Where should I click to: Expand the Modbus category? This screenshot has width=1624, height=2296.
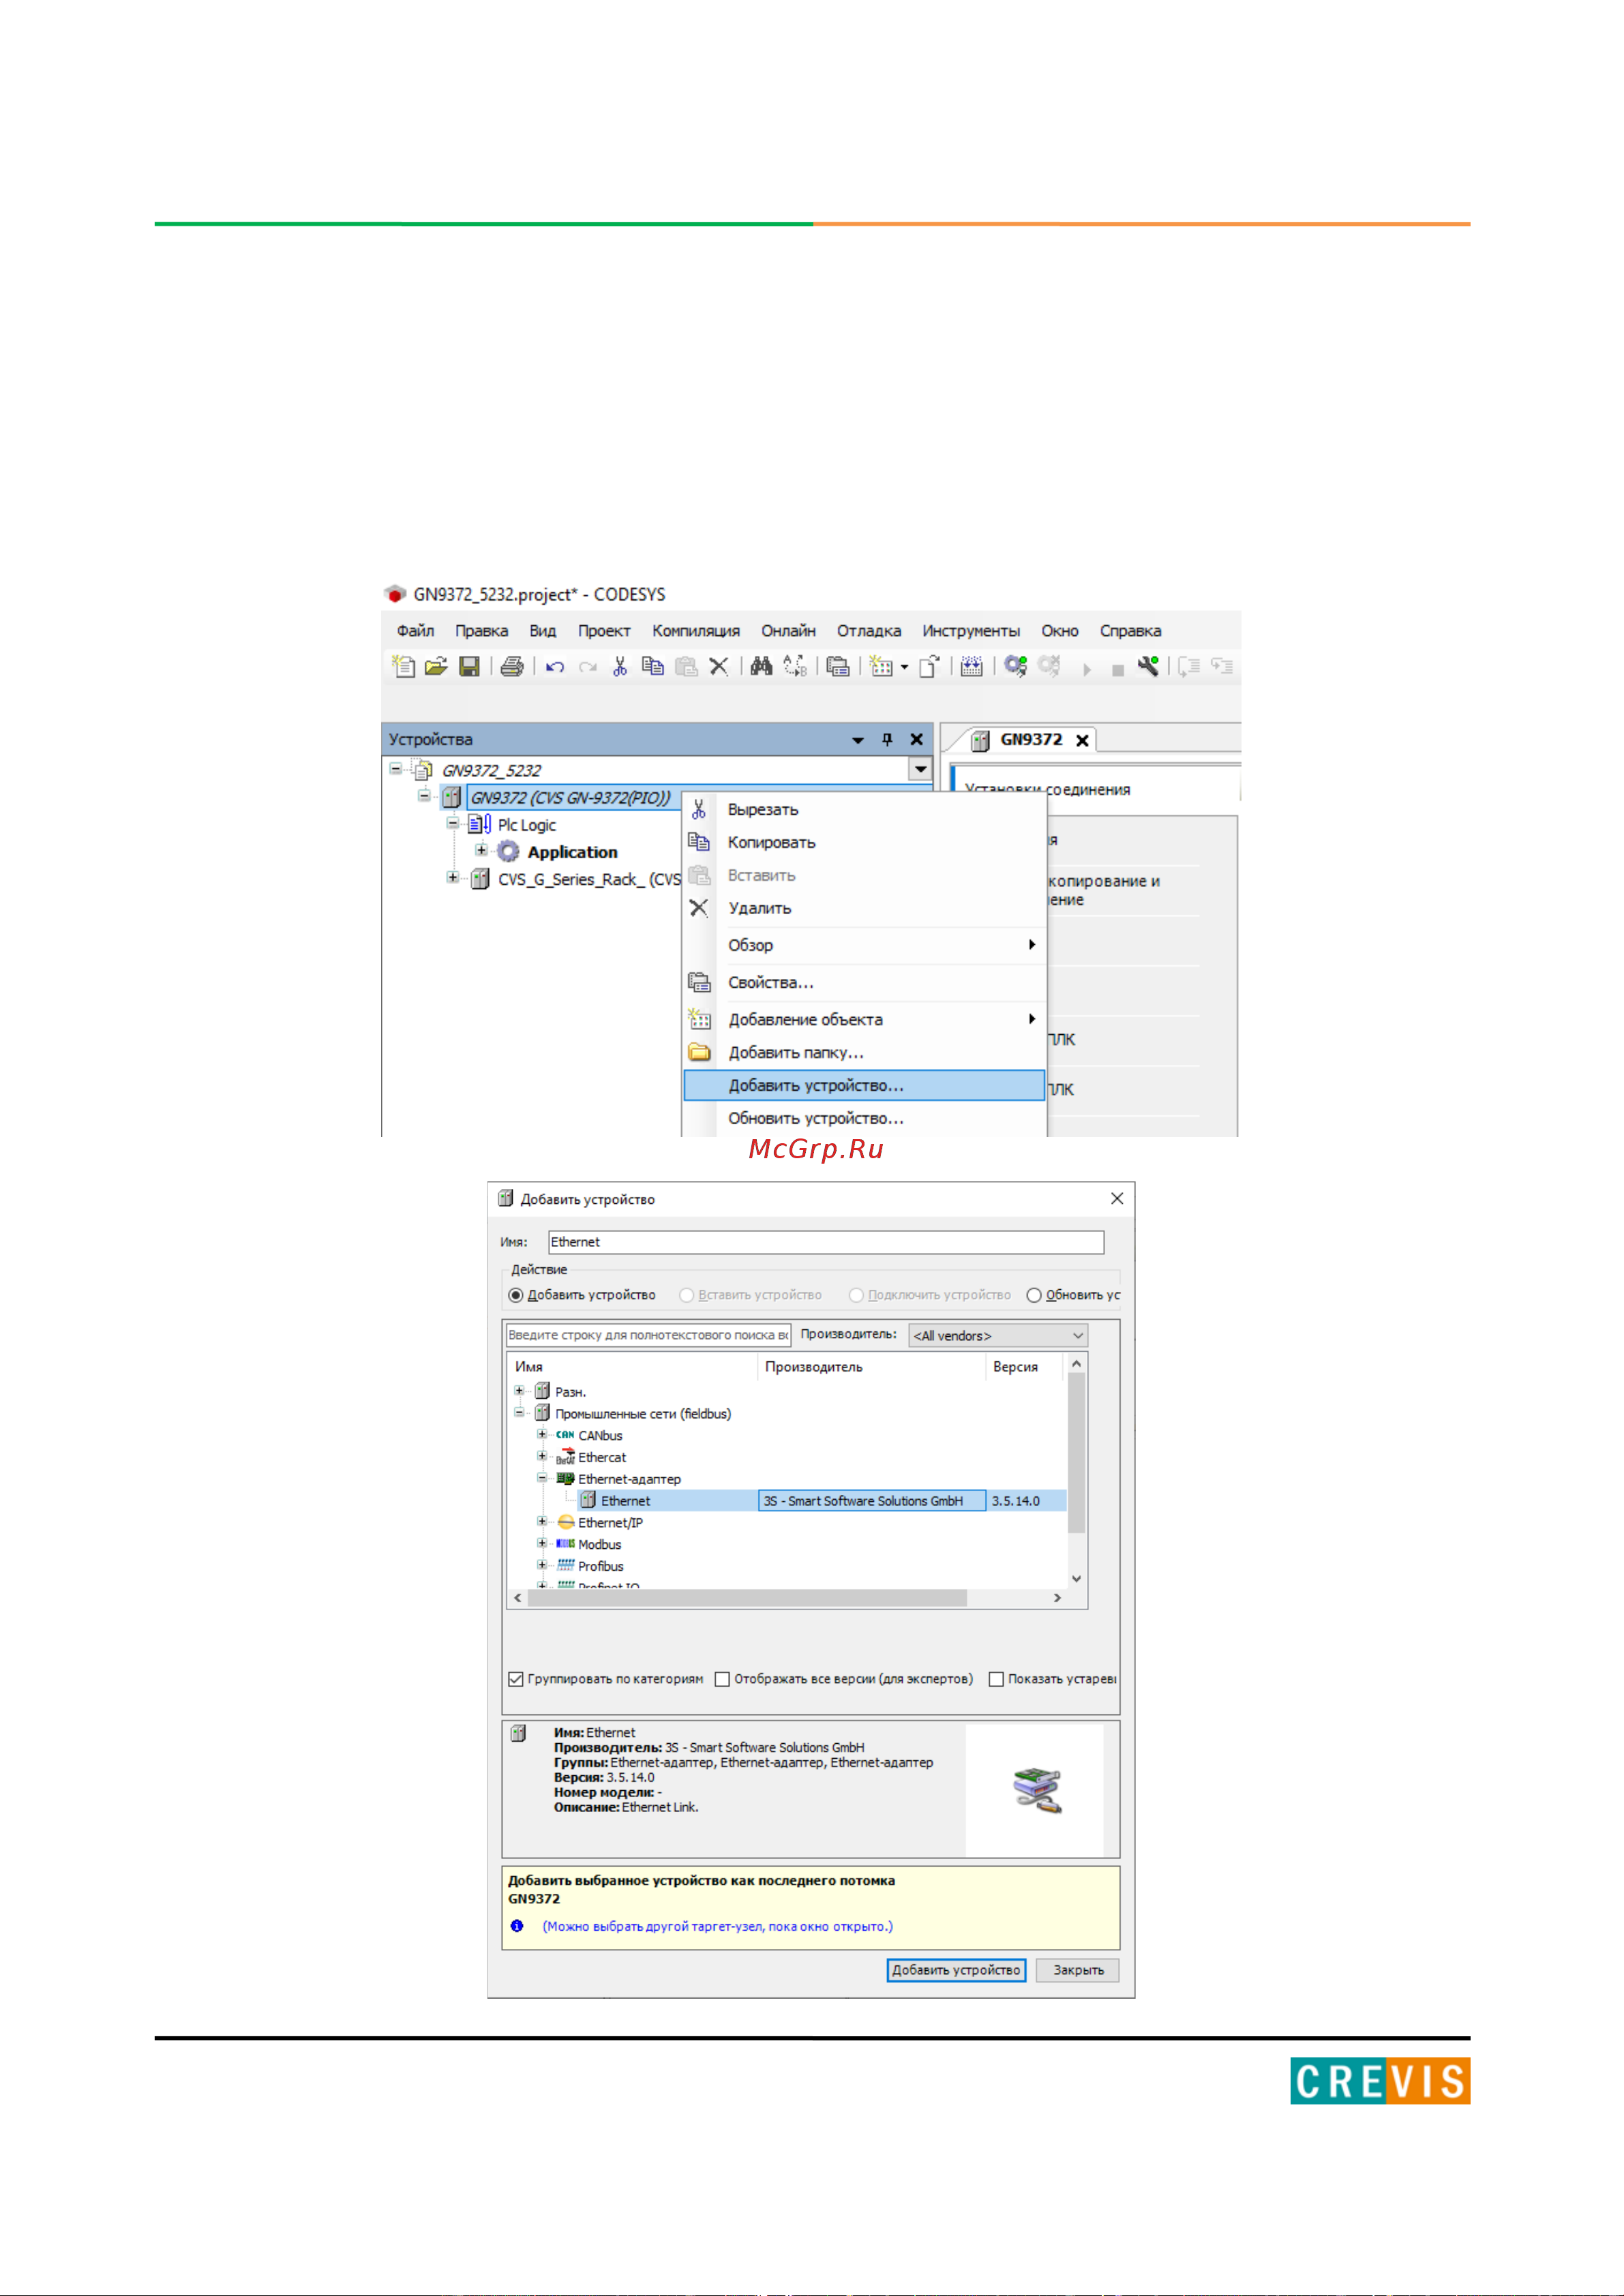(542, 1543)
